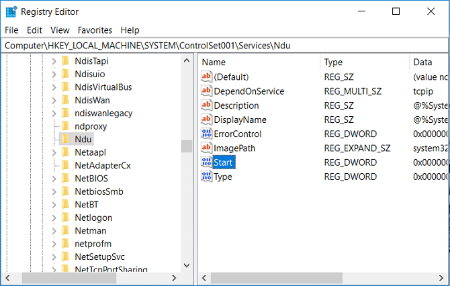Viewport: 450px width, 286px height.
Task: Click the tree pane vertical scrollbar down arrow
Action: pyautogui.click(x=187, y=265)
